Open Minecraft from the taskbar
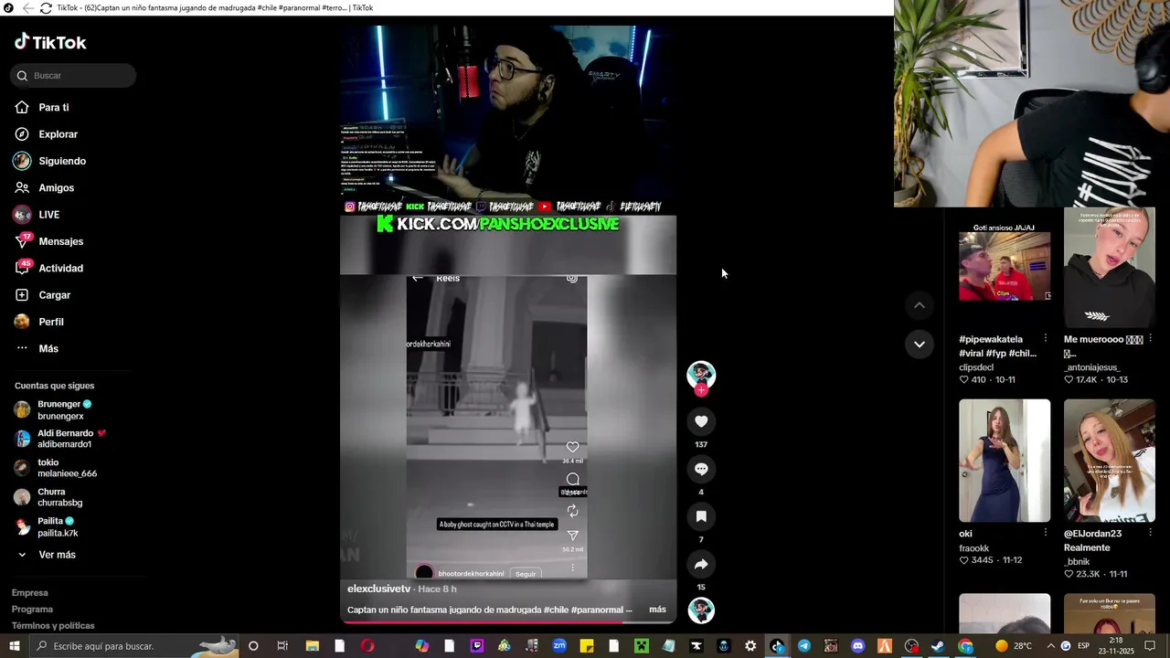 (x=642, y=646)
